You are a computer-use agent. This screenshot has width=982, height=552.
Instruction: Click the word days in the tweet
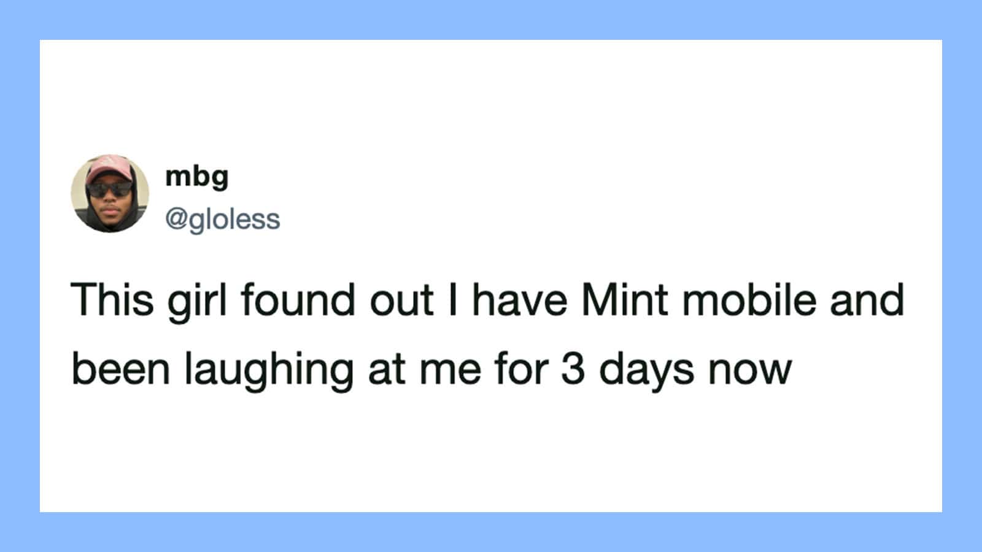pos(647,371)
